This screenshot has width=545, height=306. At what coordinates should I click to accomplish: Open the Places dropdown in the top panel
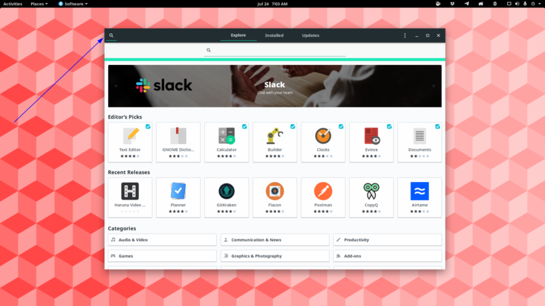[x=37, y=4]
